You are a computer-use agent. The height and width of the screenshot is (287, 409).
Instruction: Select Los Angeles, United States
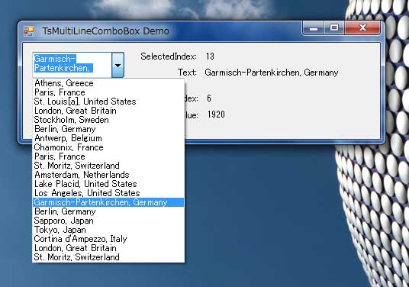pos(108,193)
